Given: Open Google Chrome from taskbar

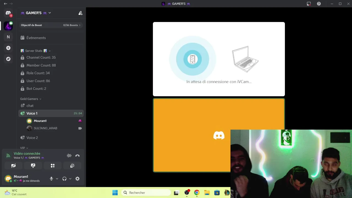Looking at the screenshot, I should [197, 193].
